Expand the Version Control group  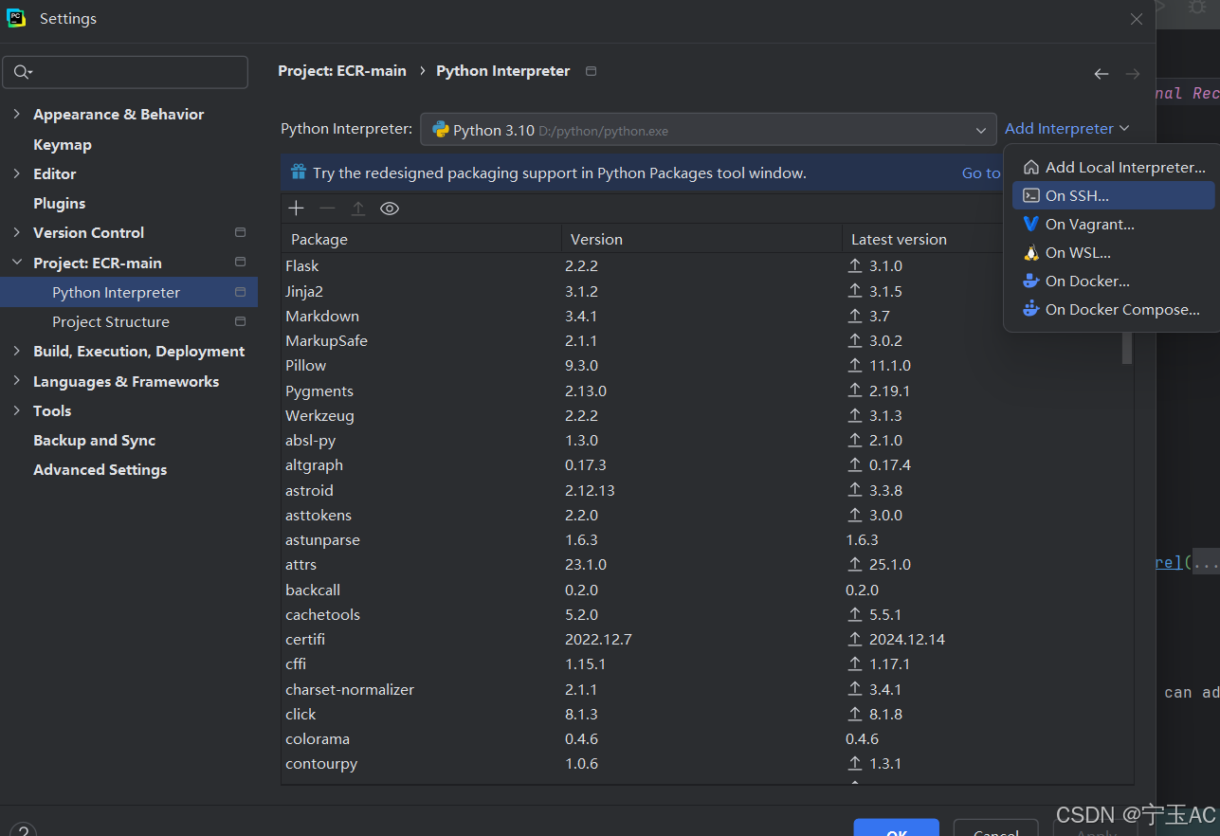16,232
